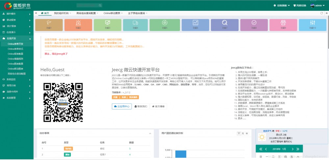Click the Jeecg QR code image

click(63, 102)
